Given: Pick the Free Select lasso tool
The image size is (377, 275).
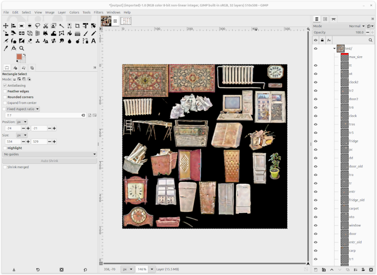Looking at the screenshot, I should [x=38, y=26].
